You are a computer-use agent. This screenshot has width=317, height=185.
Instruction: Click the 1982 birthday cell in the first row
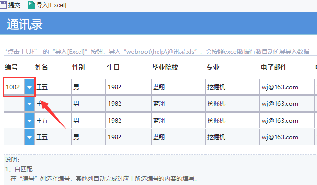pos(128,87)
